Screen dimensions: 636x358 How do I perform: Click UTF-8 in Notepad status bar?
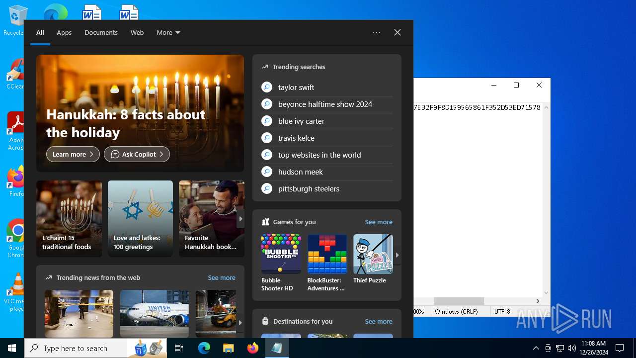coord(502,311)
